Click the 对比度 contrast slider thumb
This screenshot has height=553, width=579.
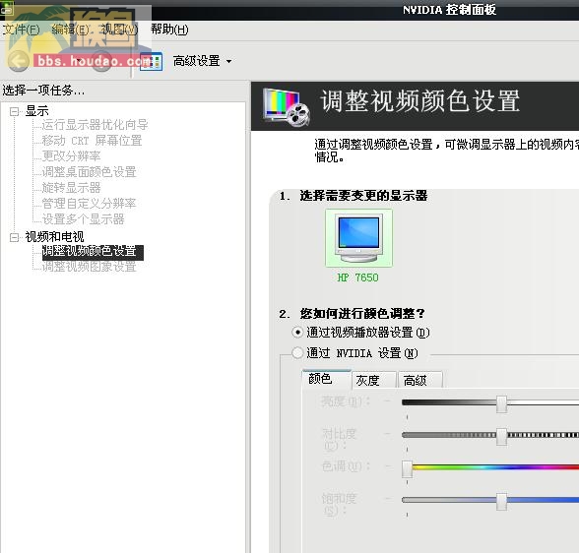[501, 436]
